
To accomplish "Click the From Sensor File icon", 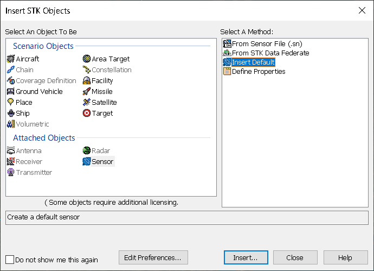I will pos(227,44).
